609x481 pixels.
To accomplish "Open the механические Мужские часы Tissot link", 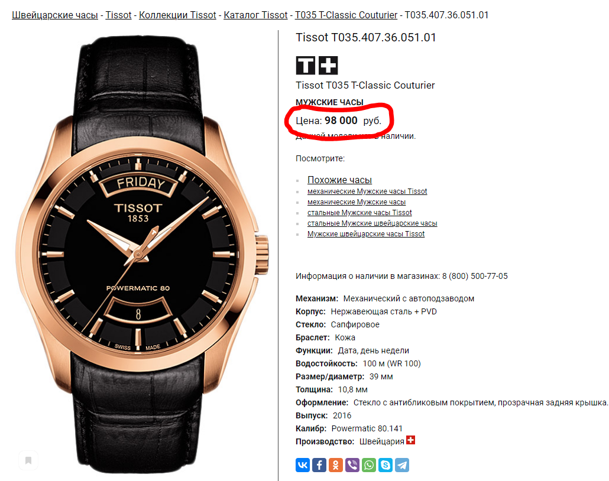I will tap(367, 191).
